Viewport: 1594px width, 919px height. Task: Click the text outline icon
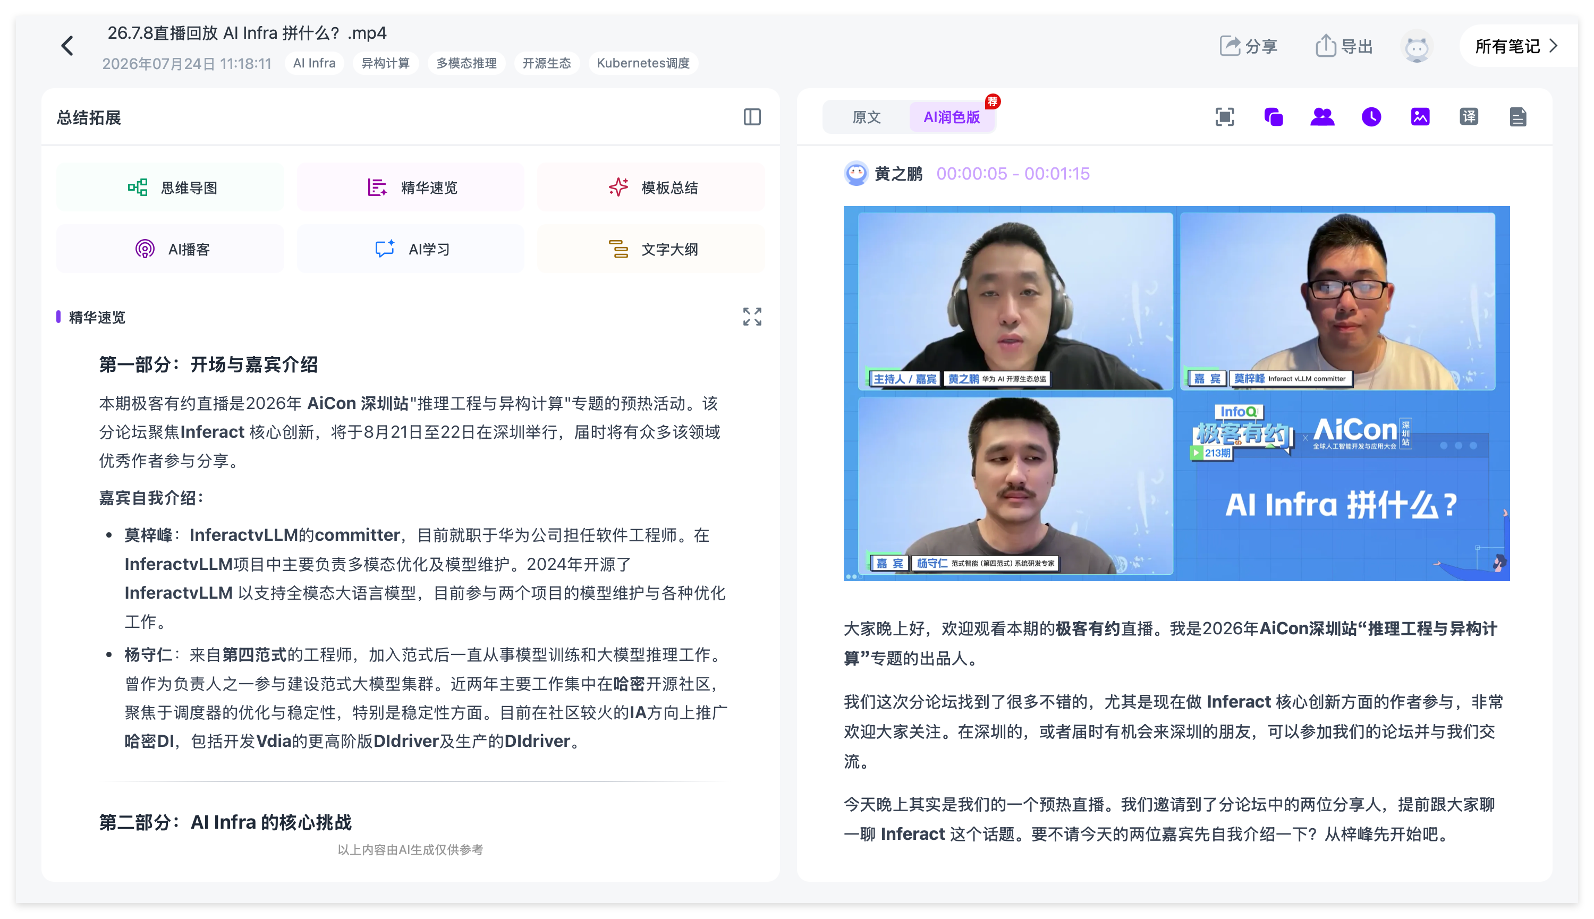[618, 249]
